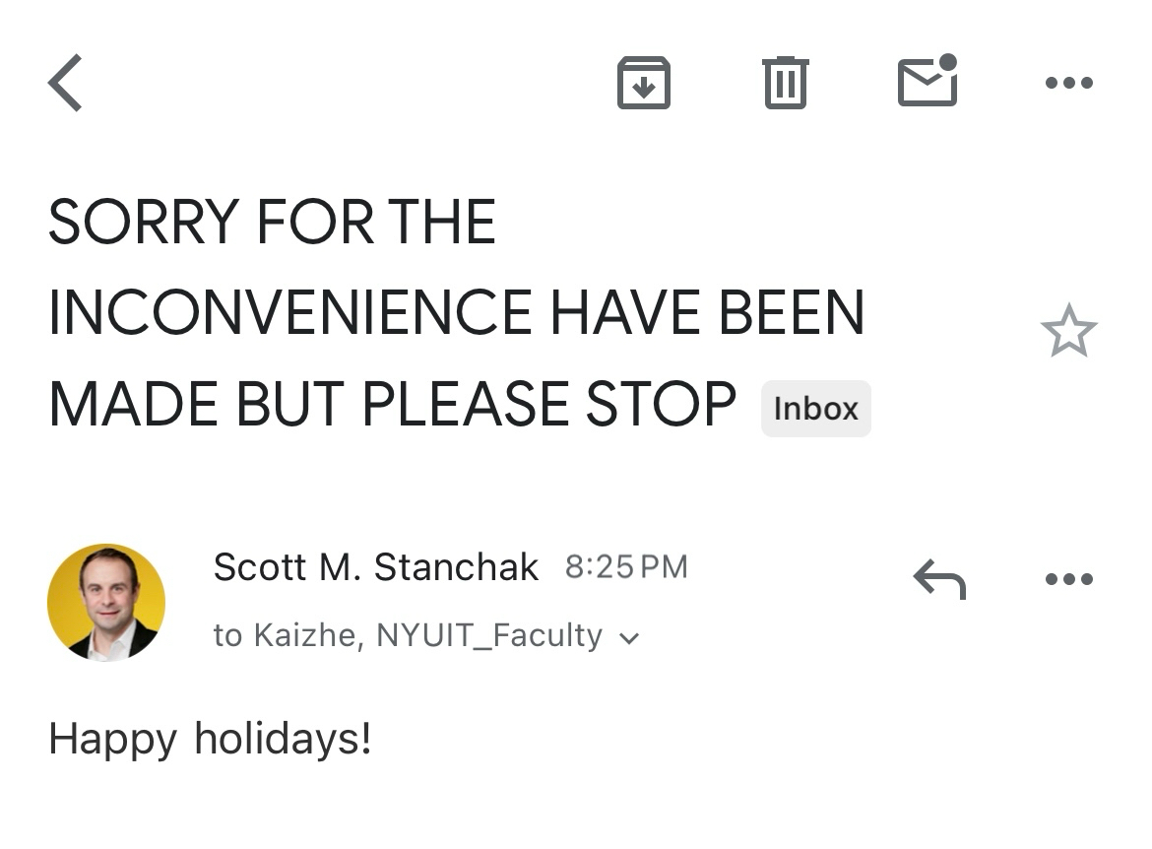Tap the Inbox label tag
The width and height of the screenshot is (1152, 849).
(815, 409)
